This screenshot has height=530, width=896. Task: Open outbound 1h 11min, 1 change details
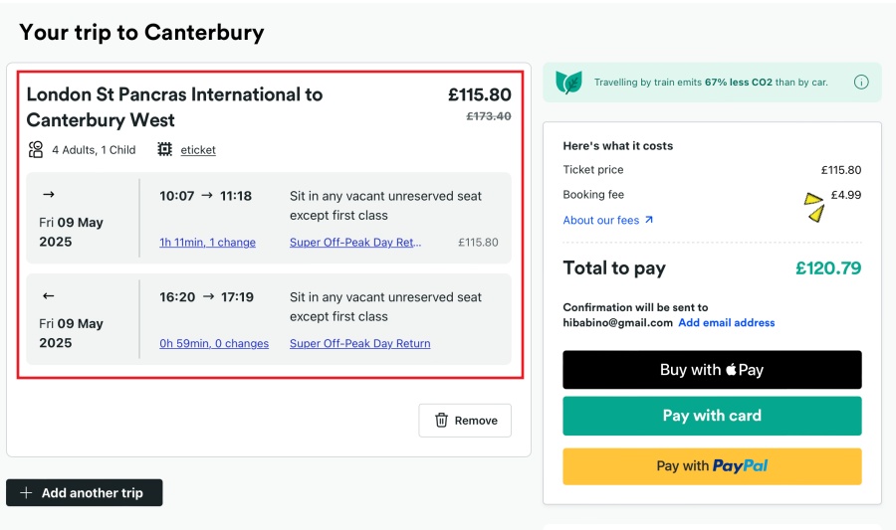[x=207, y=243]
